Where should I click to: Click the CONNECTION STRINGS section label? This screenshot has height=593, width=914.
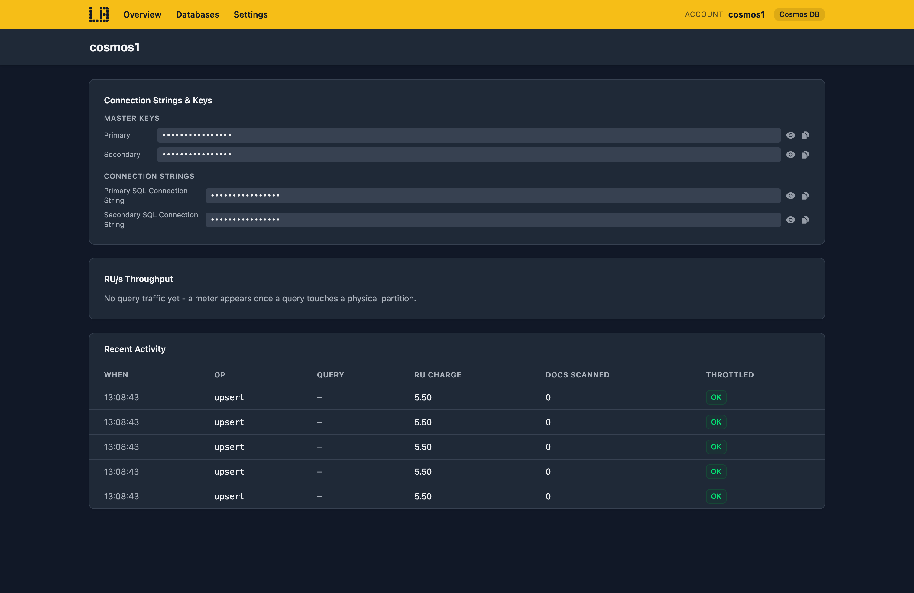[x=149, y=176]
